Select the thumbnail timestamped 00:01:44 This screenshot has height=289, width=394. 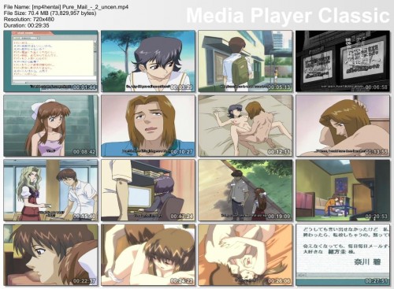tap(50, 61)
